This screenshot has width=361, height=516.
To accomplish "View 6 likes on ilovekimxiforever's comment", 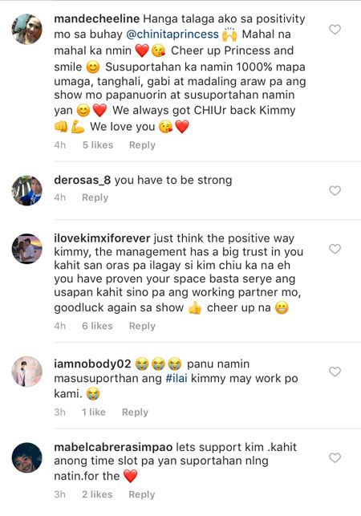I will point(97,326).
